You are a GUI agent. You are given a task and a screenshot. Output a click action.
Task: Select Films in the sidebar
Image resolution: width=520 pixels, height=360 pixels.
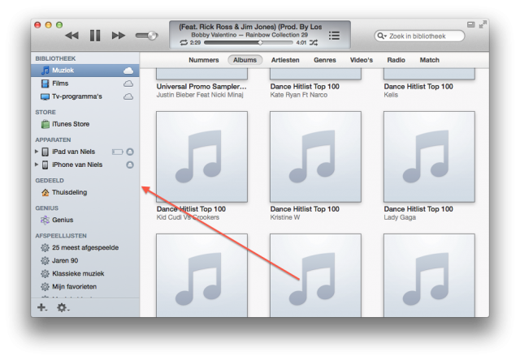tap(84, 84)
